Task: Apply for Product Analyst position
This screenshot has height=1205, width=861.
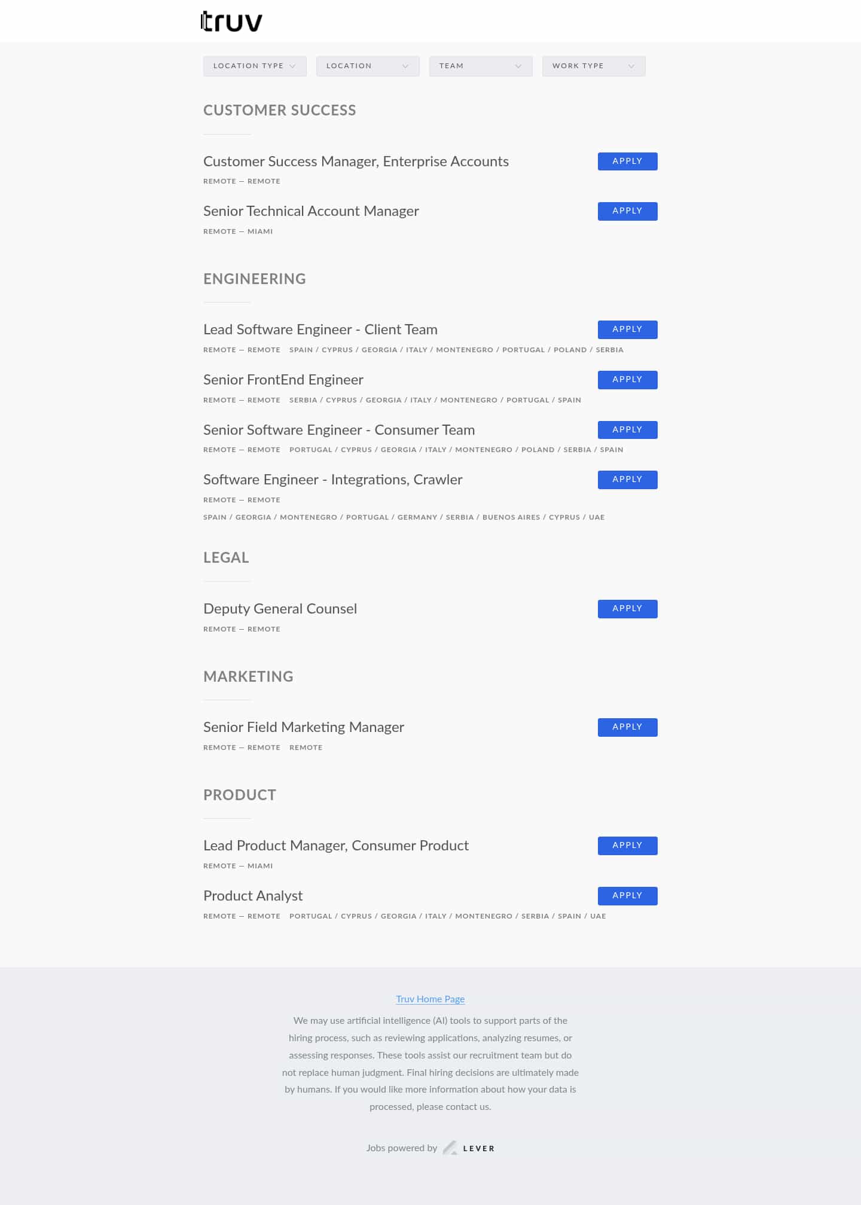Action: [627, 896]
